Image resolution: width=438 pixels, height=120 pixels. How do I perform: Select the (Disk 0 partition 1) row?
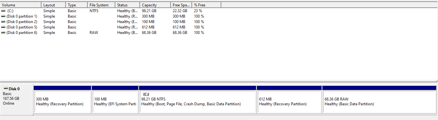point(22,16)
